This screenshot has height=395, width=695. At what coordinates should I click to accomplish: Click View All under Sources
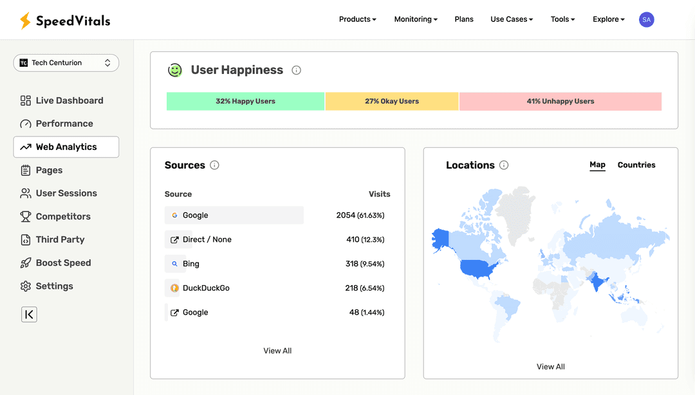click(x=277, y=351)
